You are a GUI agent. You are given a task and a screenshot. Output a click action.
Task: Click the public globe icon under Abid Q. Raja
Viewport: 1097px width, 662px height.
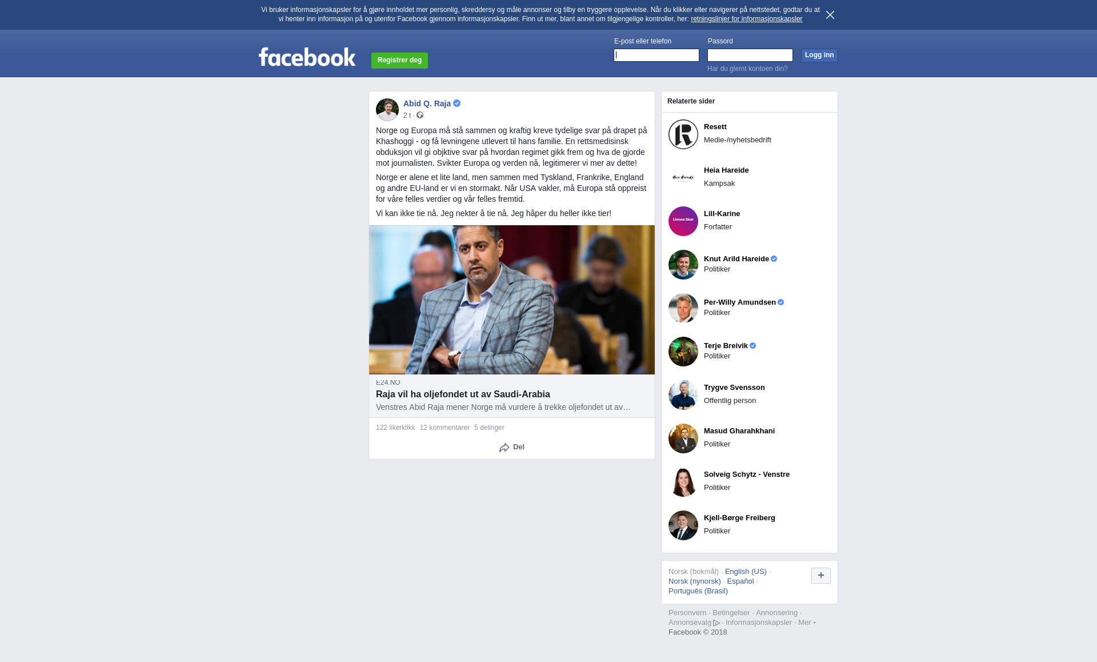tap(420, 115)
